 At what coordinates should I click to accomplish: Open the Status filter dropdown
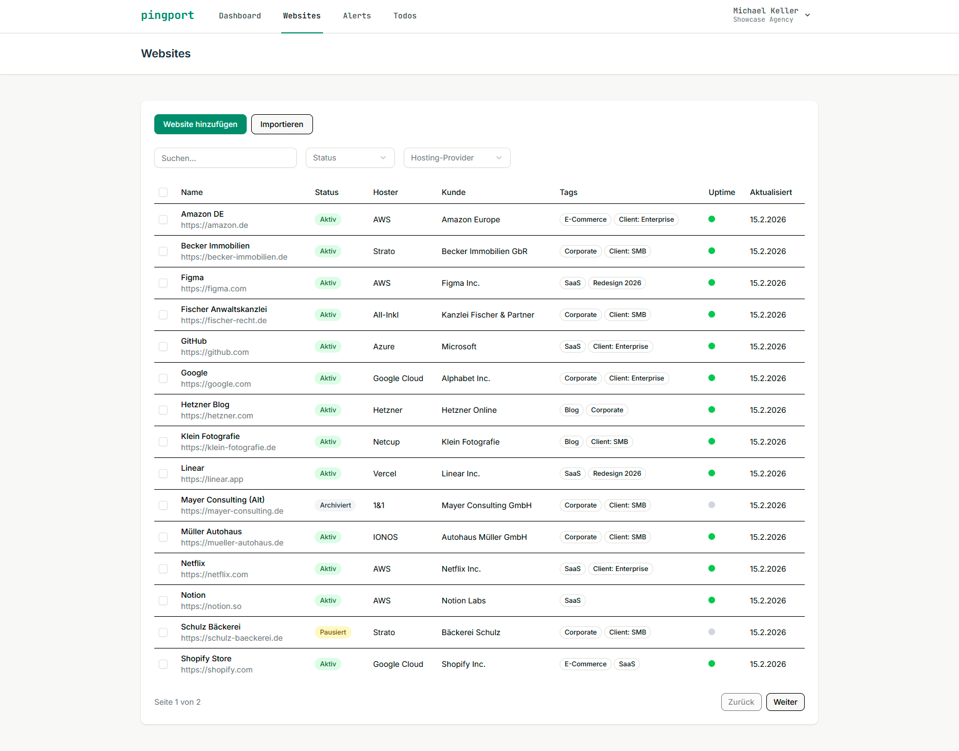click(x=350, y=158)
